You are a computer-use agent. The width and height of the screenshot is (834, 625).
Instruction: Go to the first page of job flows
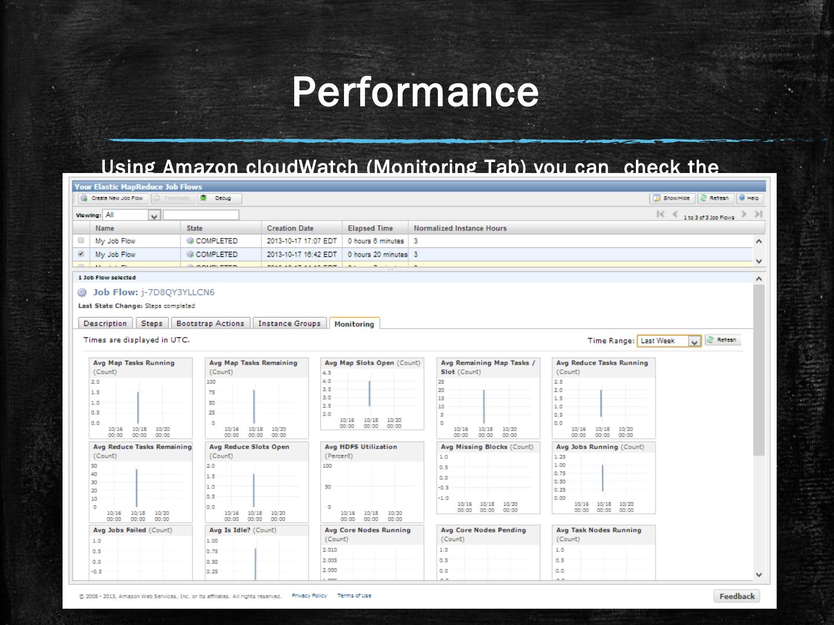pyautogui.click(x=660, y=215)
